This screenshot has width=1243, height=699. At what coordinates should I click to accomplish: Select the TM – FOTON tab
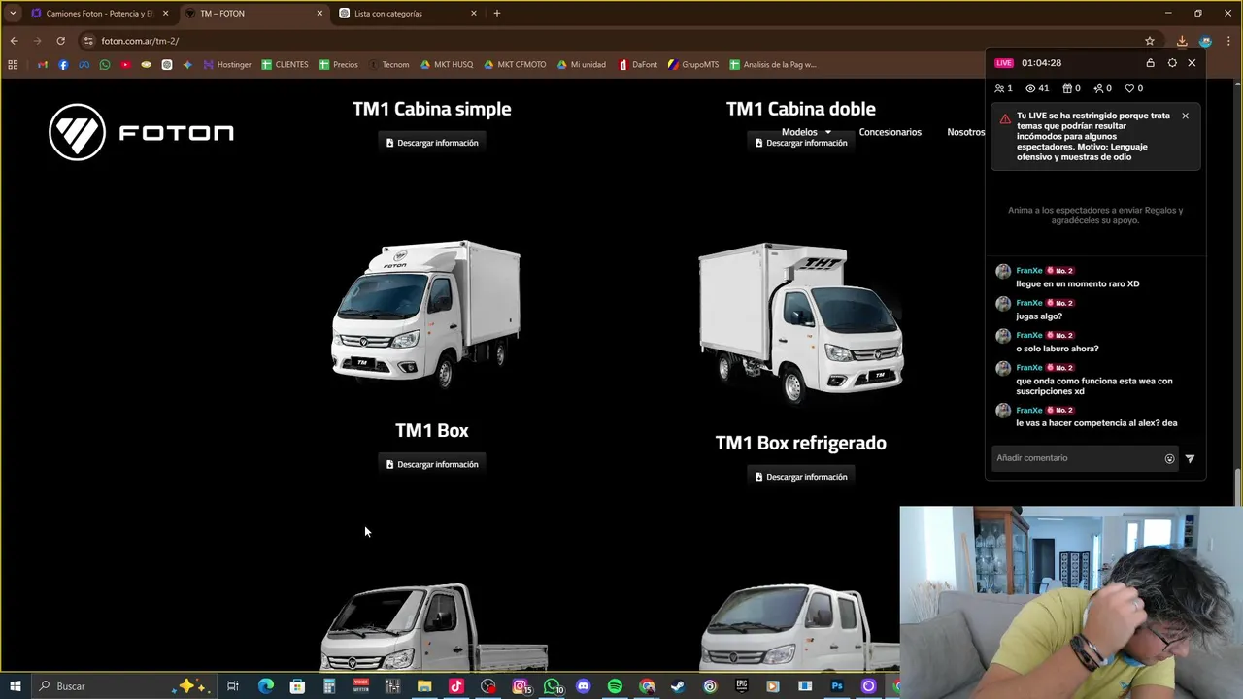click(253, 14)
